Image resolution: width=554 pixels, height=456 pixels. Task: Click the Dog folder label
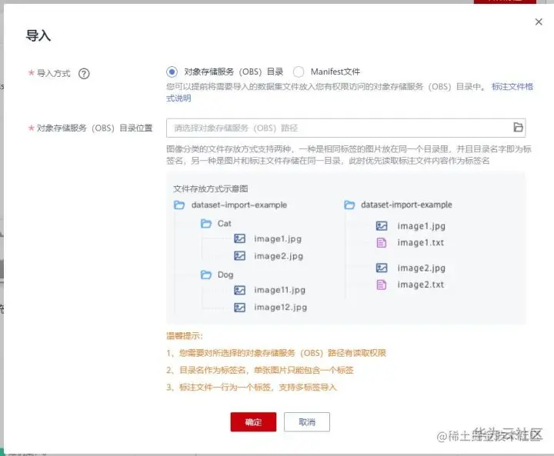coord(225,275)
